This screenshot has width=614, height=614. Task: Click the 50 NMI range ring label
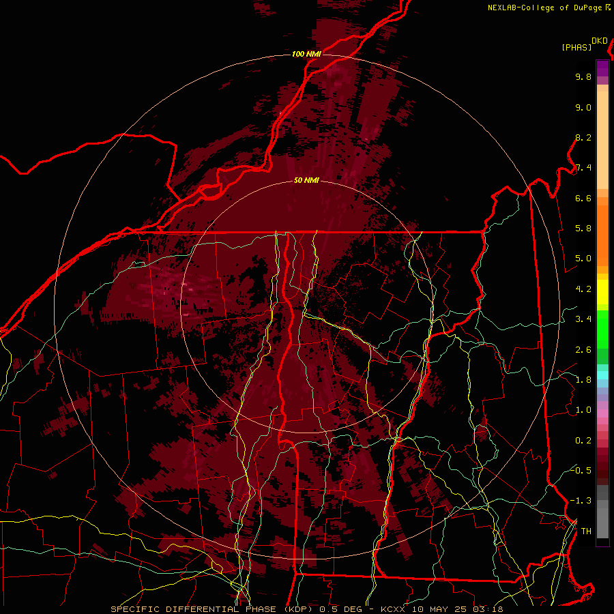(306, 181)
